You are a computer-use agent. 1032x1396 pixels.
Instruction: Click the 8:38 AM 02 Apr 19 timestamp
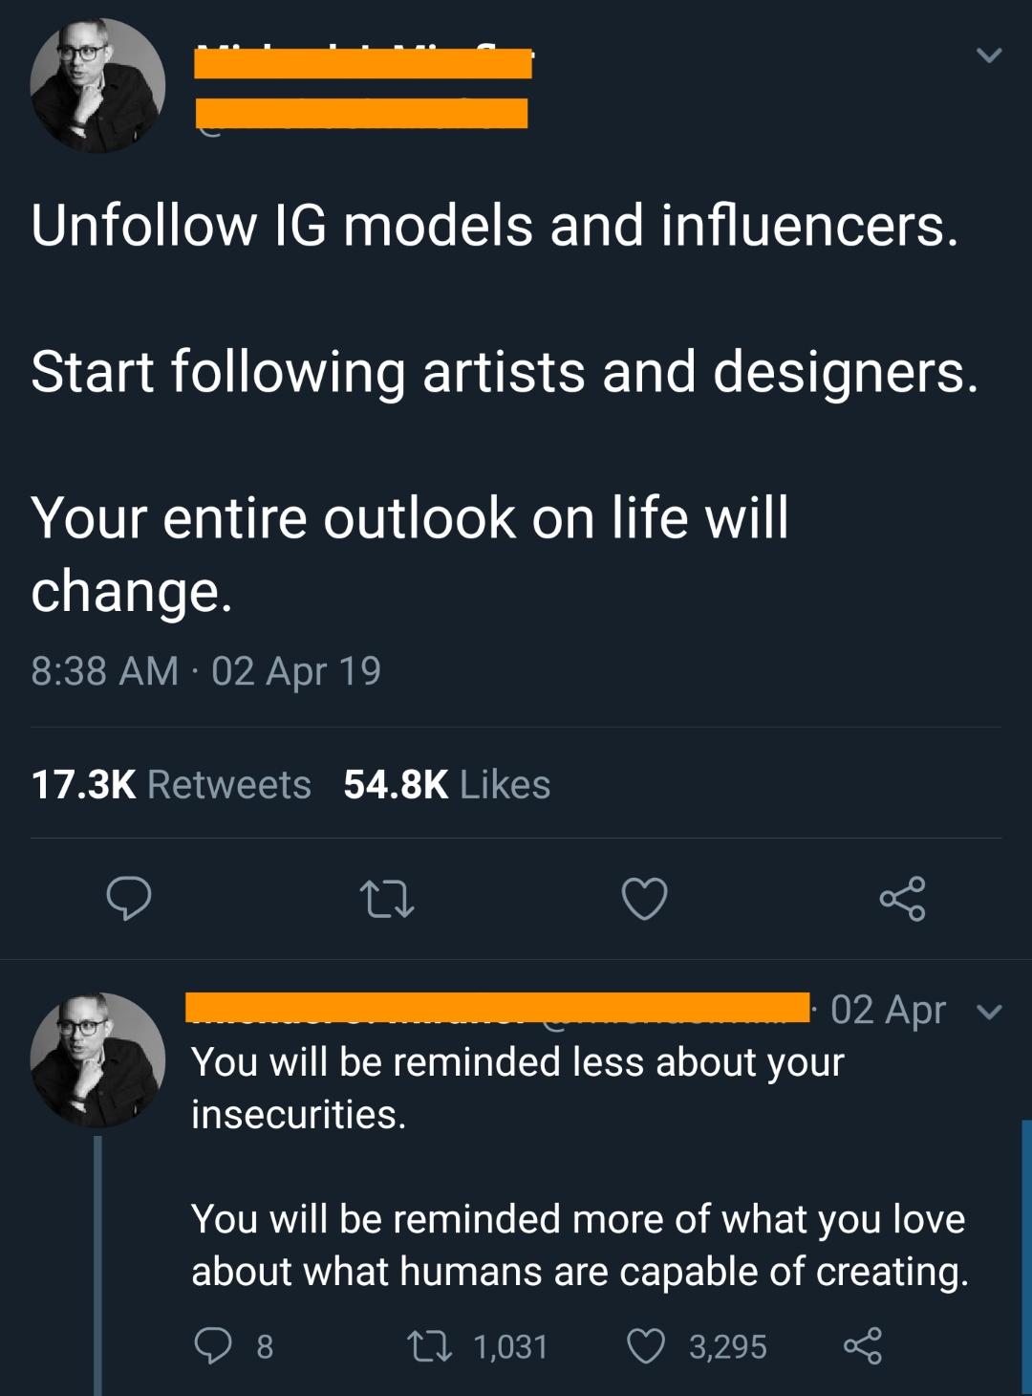coord(205,670)
